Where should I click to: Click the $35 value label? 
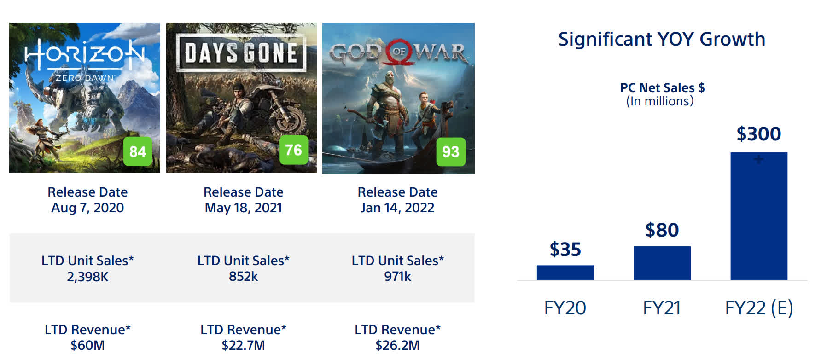tap(565, 250)
